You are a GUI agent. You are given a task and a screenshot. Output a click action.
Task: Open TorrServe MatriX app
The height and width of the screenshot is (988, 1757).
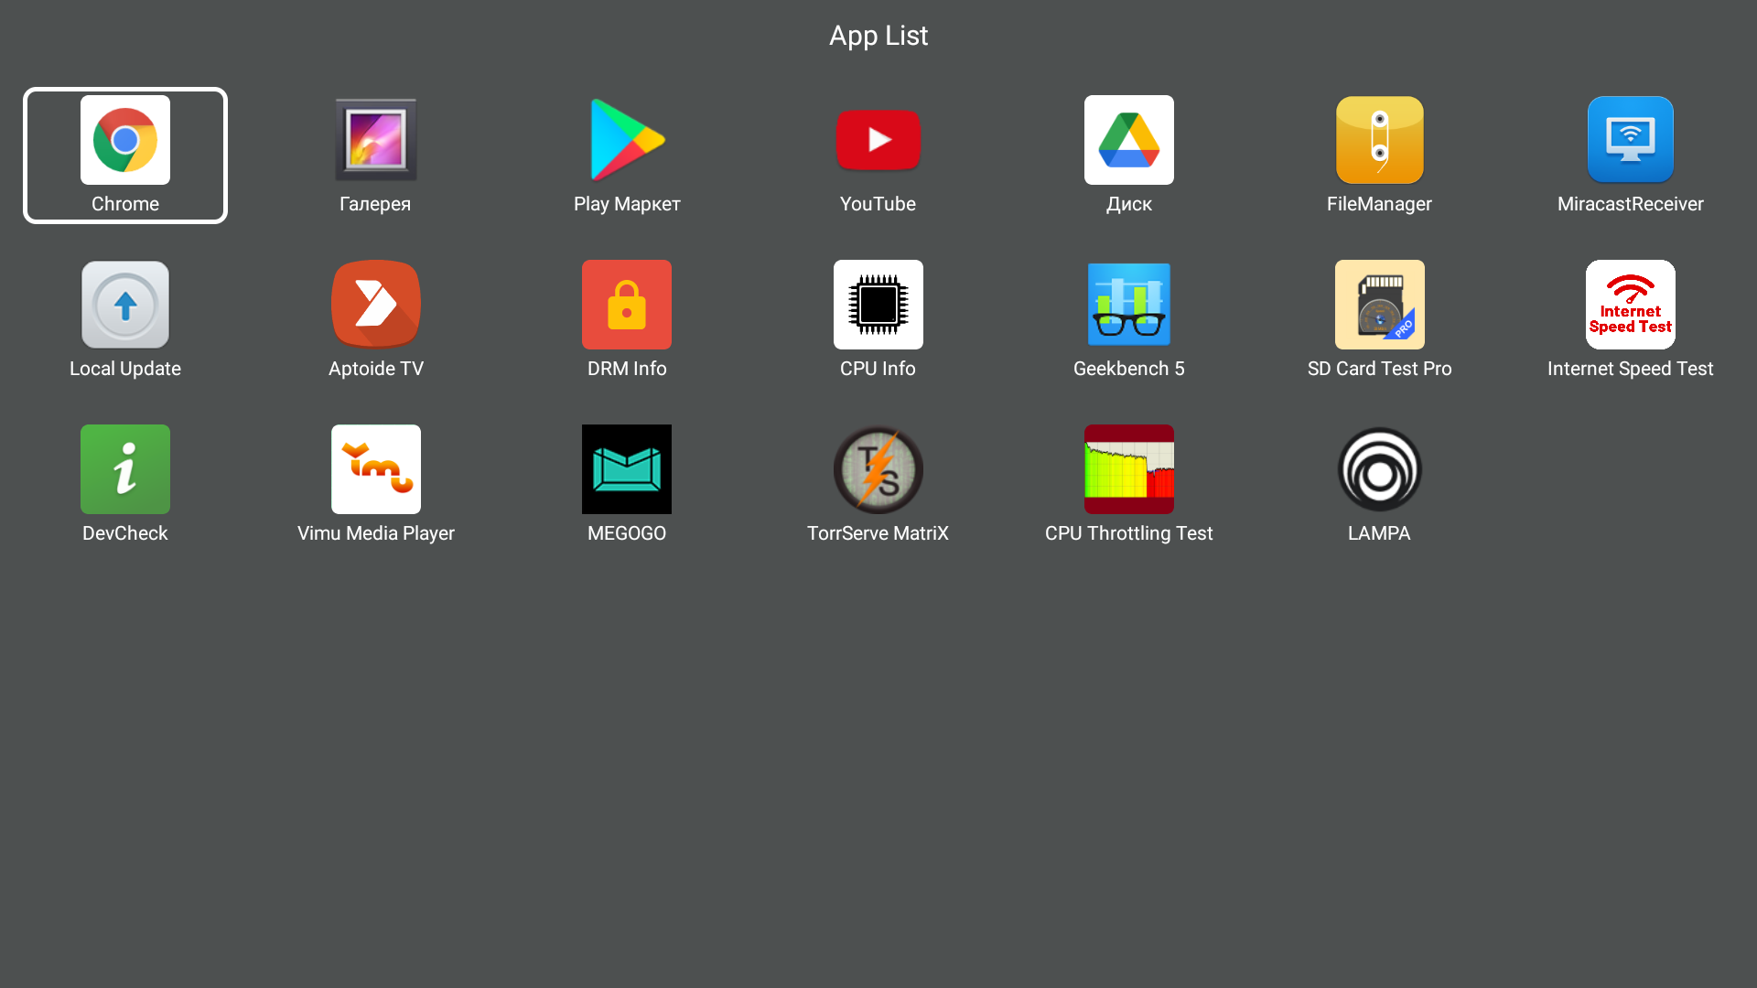[878, 470]
